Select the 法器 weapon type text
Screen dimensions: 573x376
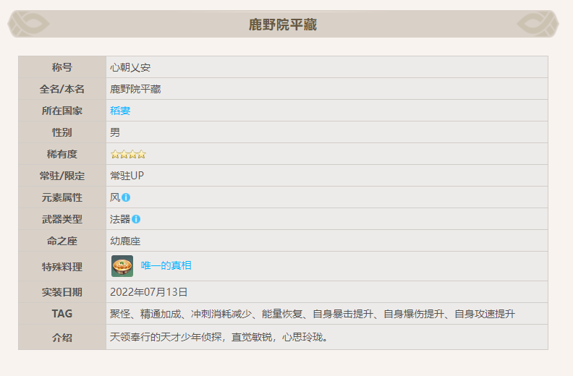120,219
